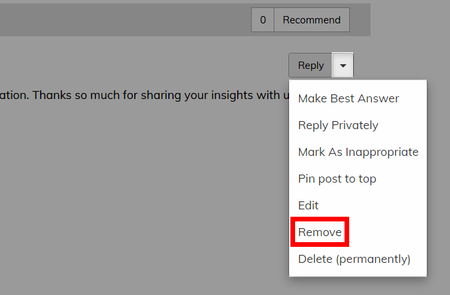Mark this reply as the best answer
450x295 pixels.
[349, 98]
